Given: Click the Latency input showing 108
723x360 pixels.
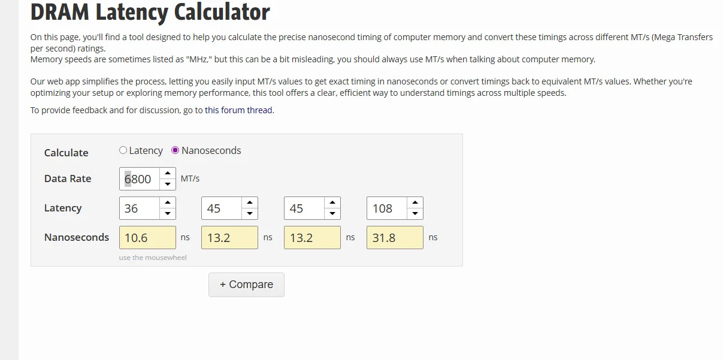Looking at the screenshot, I should click(387, 208).
